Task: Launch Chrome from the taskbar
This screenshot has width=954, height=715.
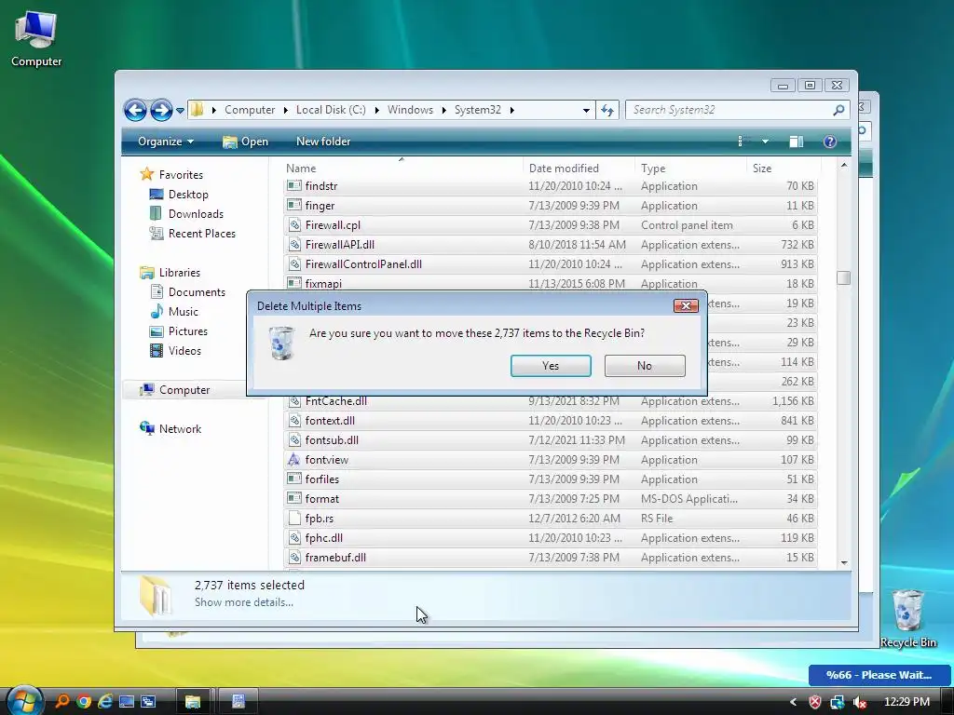Action: click(x=84, y=702)
